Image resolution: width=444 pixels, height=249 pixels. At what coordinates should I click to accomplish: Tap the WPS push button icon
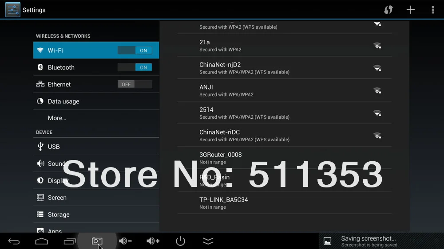pos(388,10)
